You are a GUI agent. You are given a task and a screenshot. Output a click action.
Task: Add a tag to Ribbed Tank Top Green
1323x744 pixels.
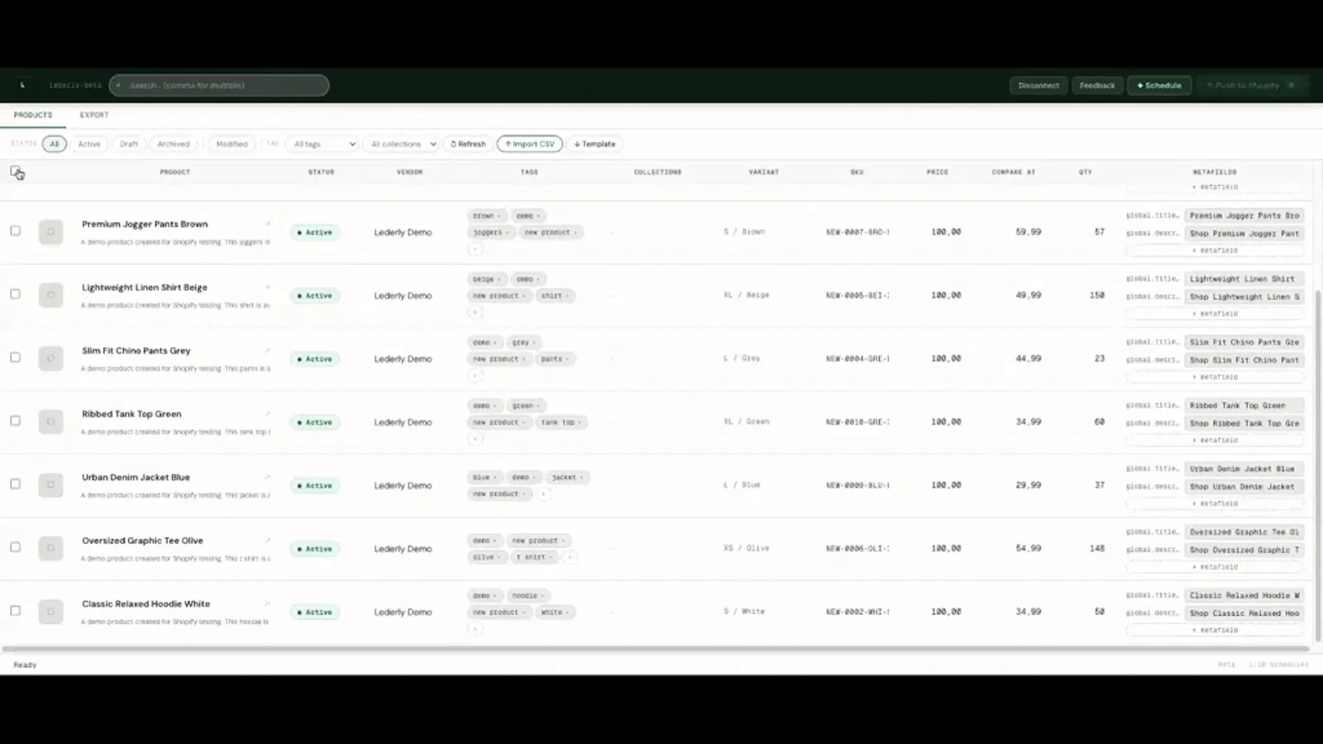(475, 439)
